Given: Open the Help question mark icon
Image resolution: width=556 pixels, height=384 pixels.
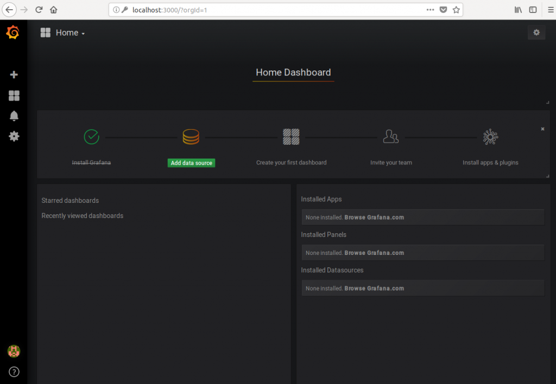Looking at the screenshot, I should [x=14, y=372].
